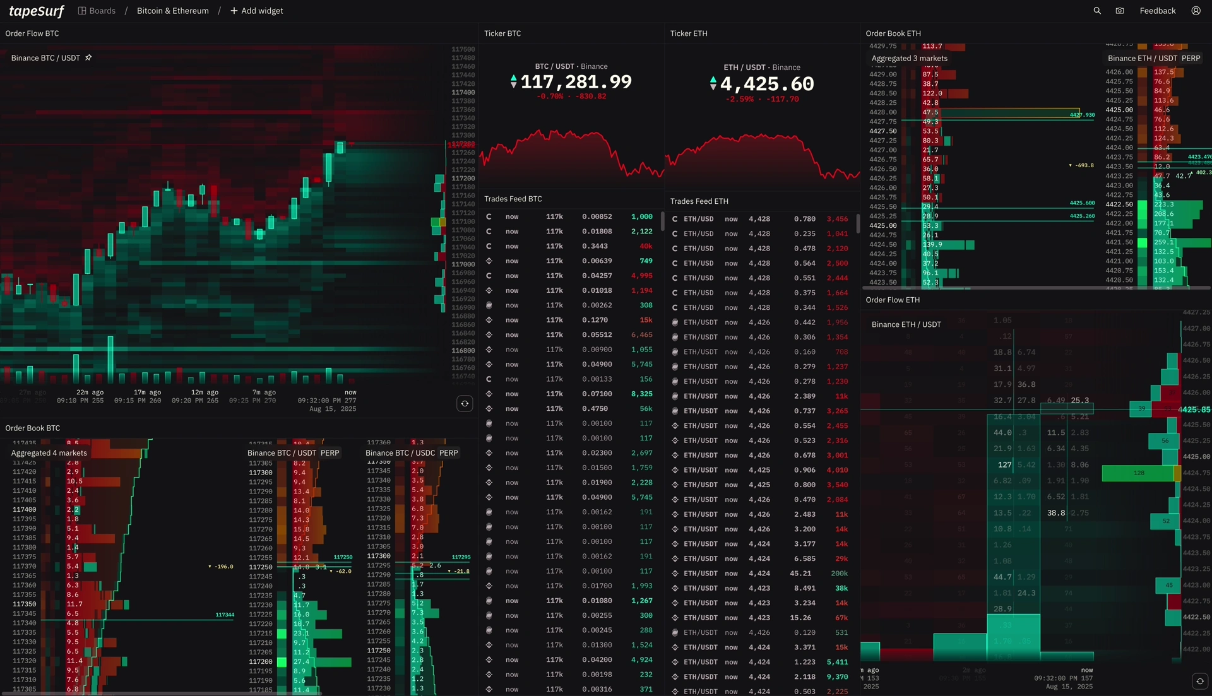Open the user account profile icon
Viewport: 1212px width, 696px height.
click(x=1196, y=11)
